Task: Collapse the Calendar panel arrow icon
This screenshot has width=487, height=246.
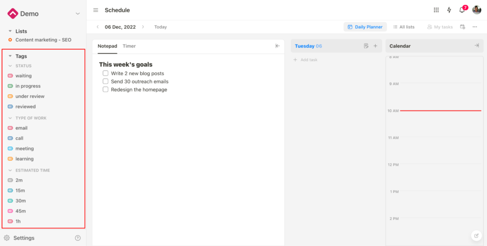Action: (477, 46)
